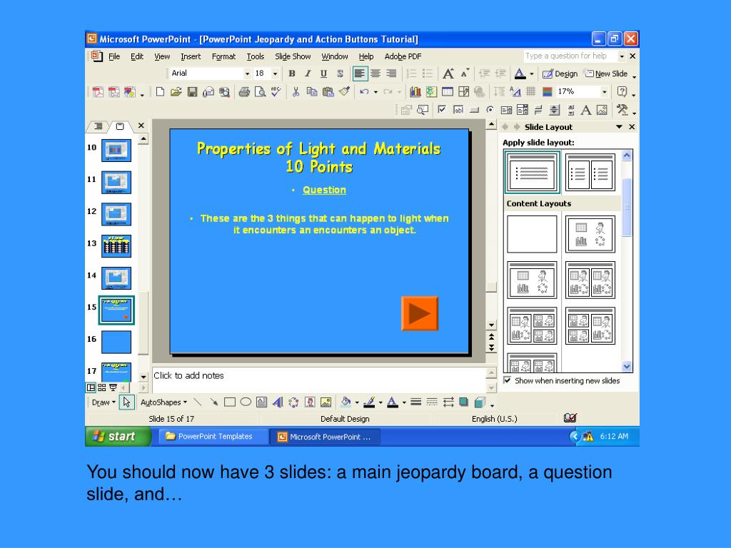Click the Check Box control in Control Toolbox
This screenshot has width=731, height=548.
(x=441, y=109)
